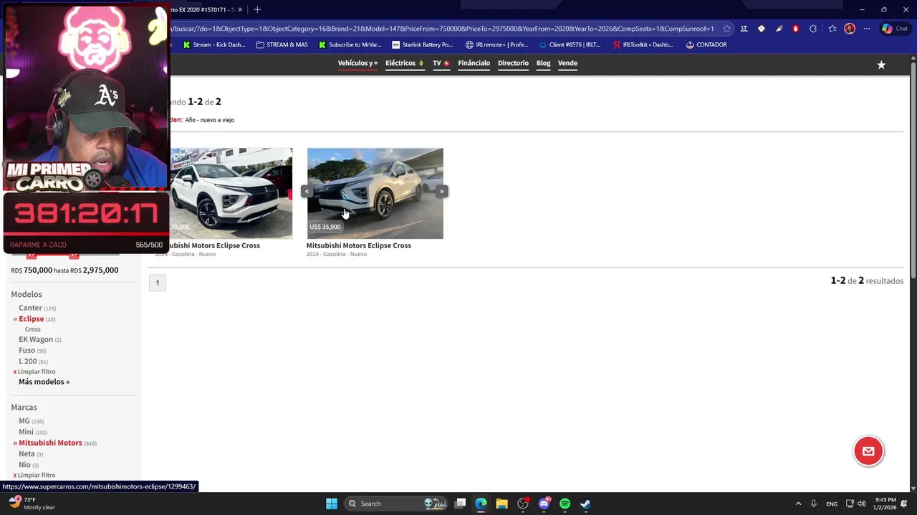This screenshot has height=515, width=917.
Task: Go to the Fináncialo page
Action: point(474,63)
